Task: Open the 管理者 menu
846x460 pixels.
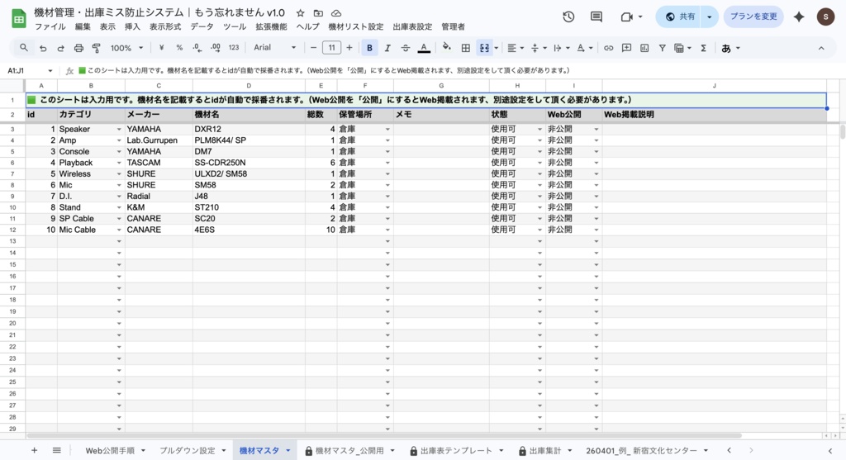Action: click(x=454, y=26)
